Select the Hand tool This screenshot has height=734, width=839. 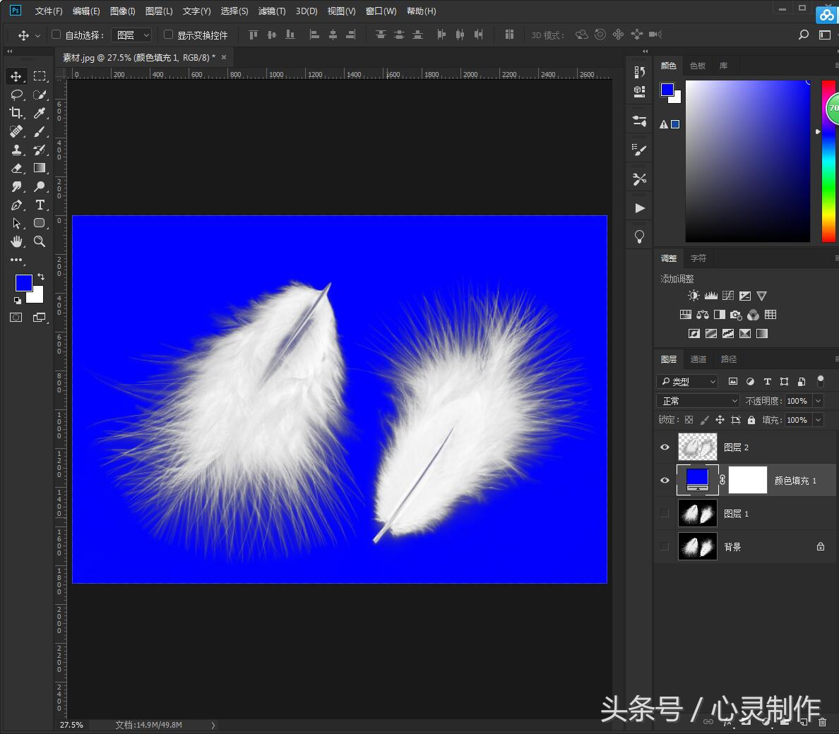pos(16,241)
